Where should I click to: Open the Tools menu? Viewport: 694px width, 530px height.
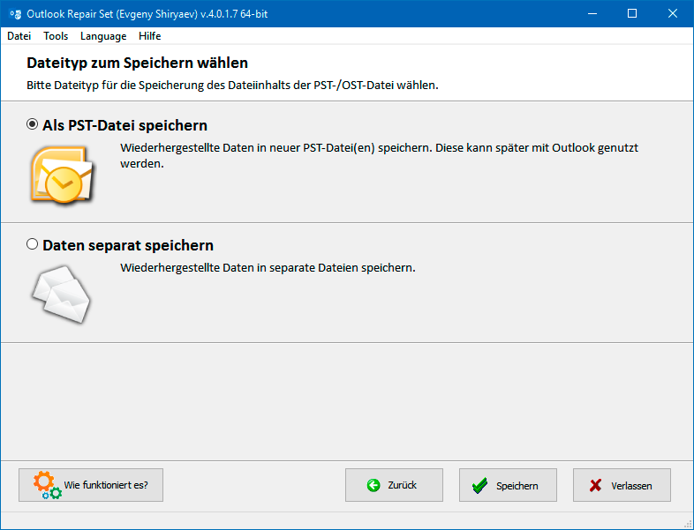pos(56,36)
